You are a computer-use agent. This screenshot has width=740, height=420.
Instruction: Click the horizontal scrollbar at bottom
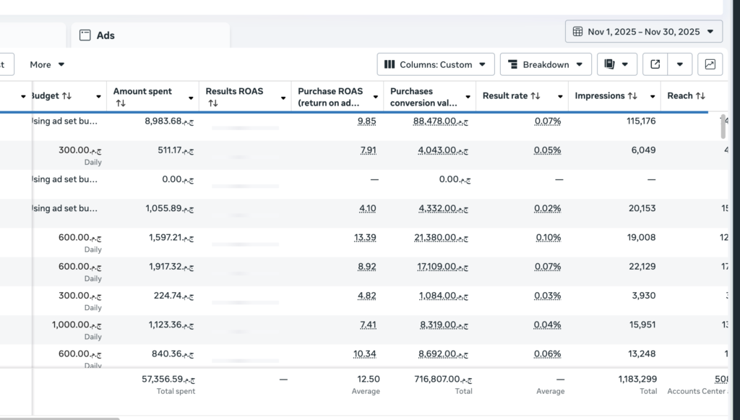(x=59, y=419)
